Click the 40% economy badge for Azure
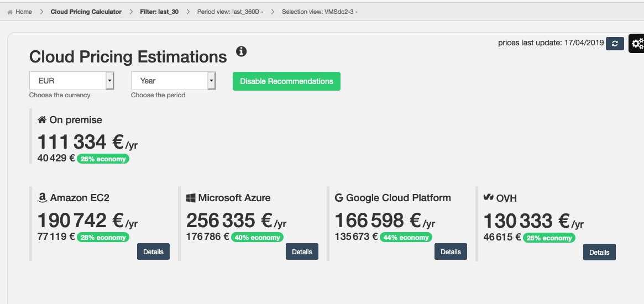This screenshot has height=304, width=644. point(258,238)
